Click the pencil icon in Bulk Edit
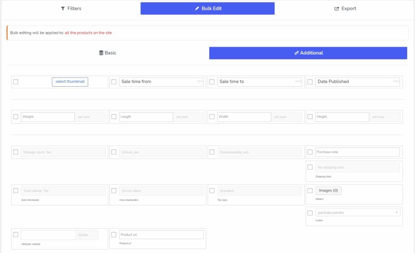Image resolution: width=415 pixels, height=253 pixels. pyautogui.click(x=197, y=9)
